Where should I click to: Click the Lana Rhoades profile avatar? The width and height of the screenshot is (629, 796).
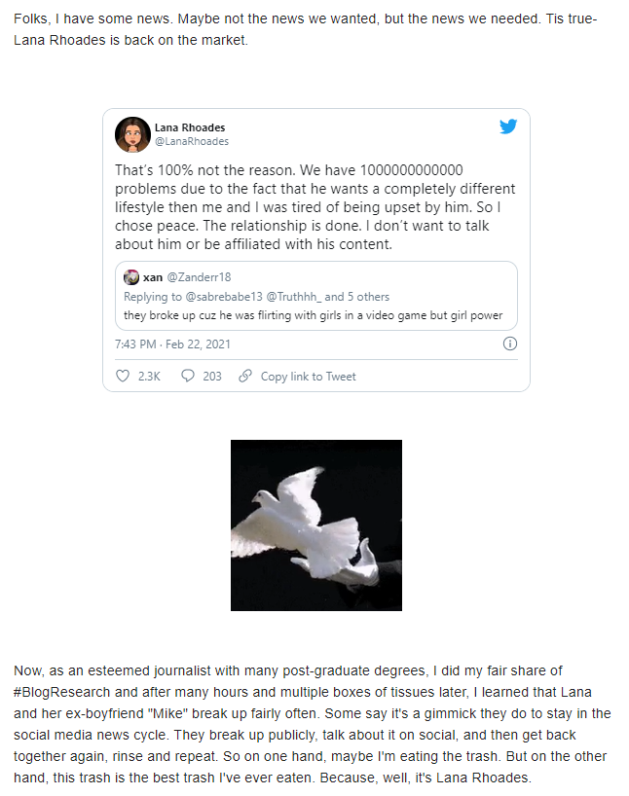click(132, 134)
